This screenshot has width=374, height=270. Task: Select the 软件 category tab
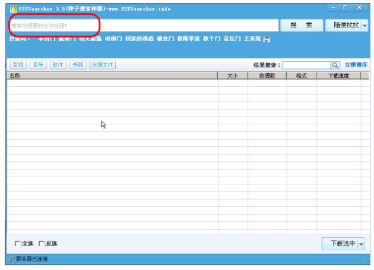pyautogui.click(x=58, y=65)
